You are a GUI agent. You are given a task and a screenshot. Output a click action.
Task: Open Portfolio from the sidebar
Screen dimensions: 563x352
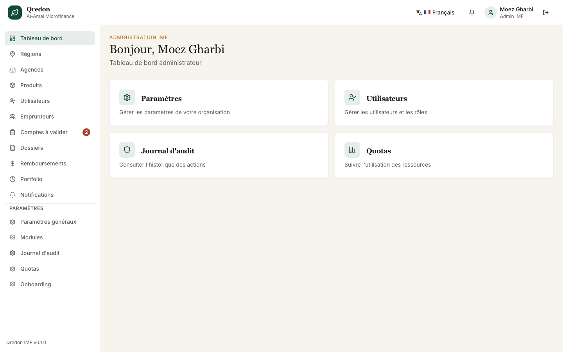coord(50,179)
